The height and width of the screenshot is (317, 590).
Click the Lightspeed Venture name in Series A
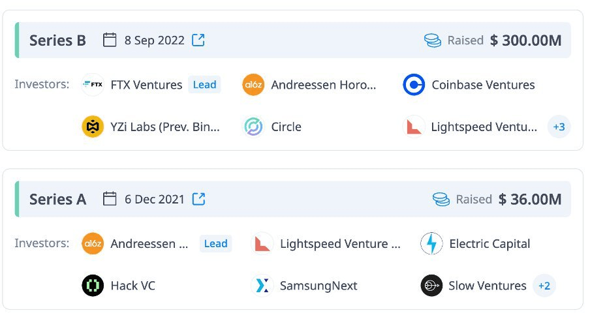coord(340,244)
